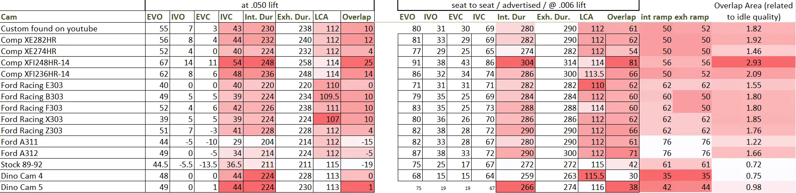Click the 'Comp XFI248HR-14' cam name cell
The height and width of the screenshot is (193, 796).
73,62
